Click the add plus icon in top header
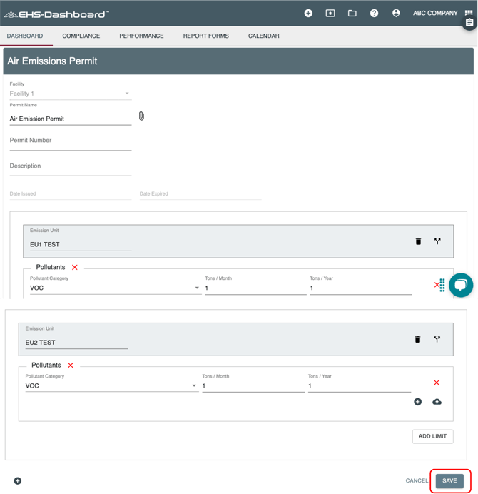 (308, 13)
